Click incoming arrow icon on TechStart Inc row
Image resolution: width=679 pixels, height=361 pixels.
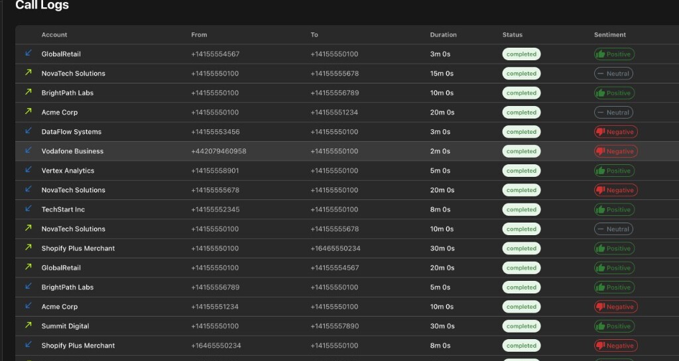[x=28, y=209]
